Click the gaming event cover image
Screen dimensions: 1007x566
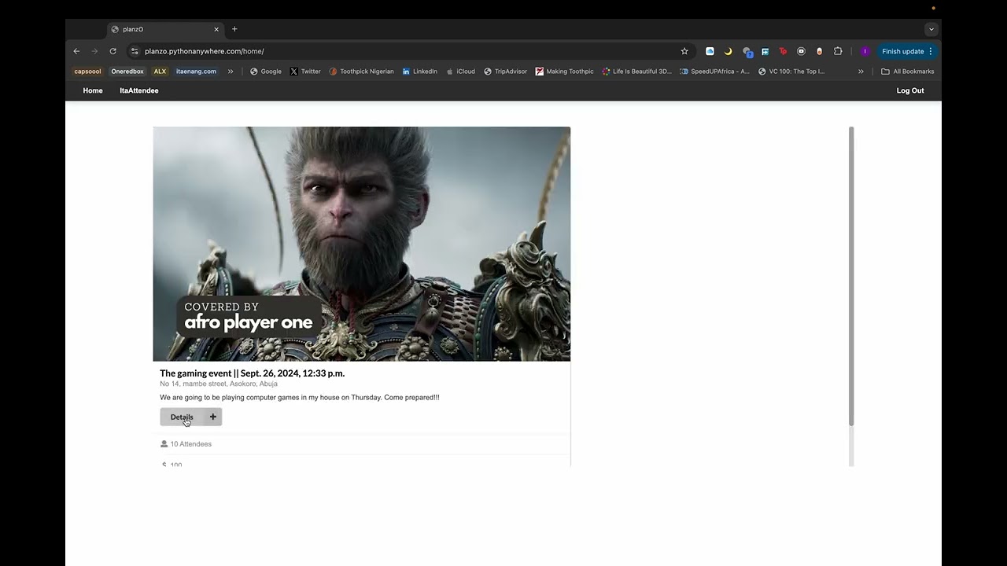[x=362, y=244]
